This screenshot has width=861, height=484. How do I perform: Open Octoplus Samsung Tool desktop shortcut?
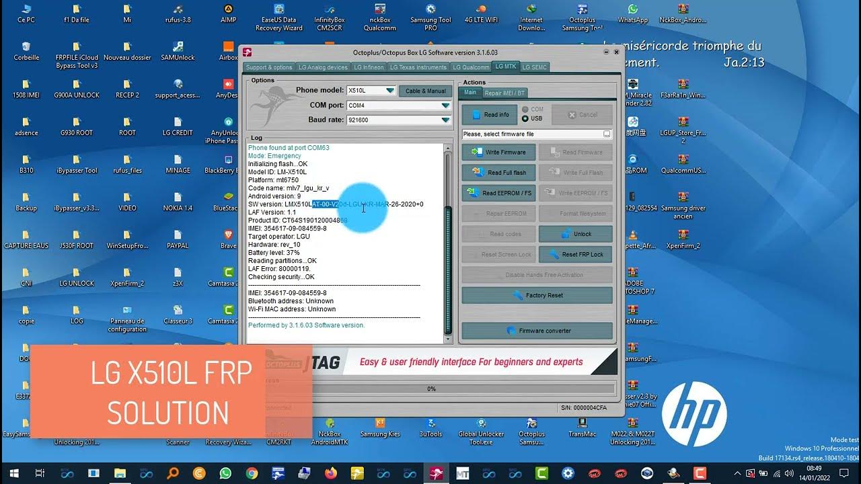(x=583, y=17)
